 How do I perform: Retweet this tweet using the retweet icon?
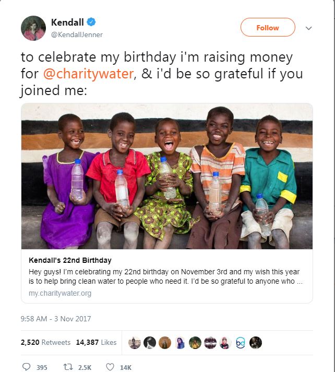tap(67, 367)
